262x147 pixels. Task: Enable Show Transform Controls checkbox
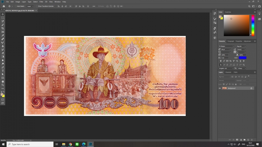[37, 6]
